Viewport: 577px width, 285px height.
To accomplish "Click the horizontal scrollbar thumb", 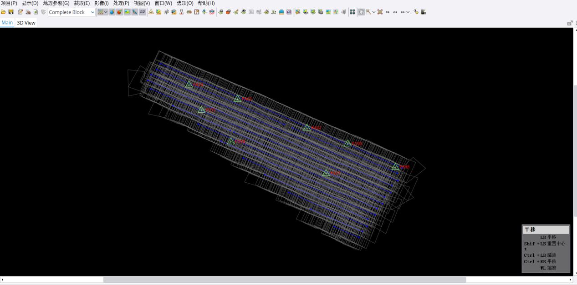I will pyautogui.click(x=285, y=280).
